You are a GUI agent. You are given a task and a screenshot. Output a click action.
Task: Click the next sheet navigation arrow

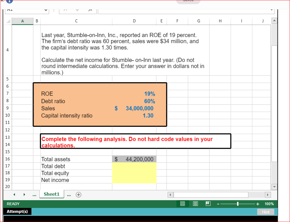click(x=24, y=194)
